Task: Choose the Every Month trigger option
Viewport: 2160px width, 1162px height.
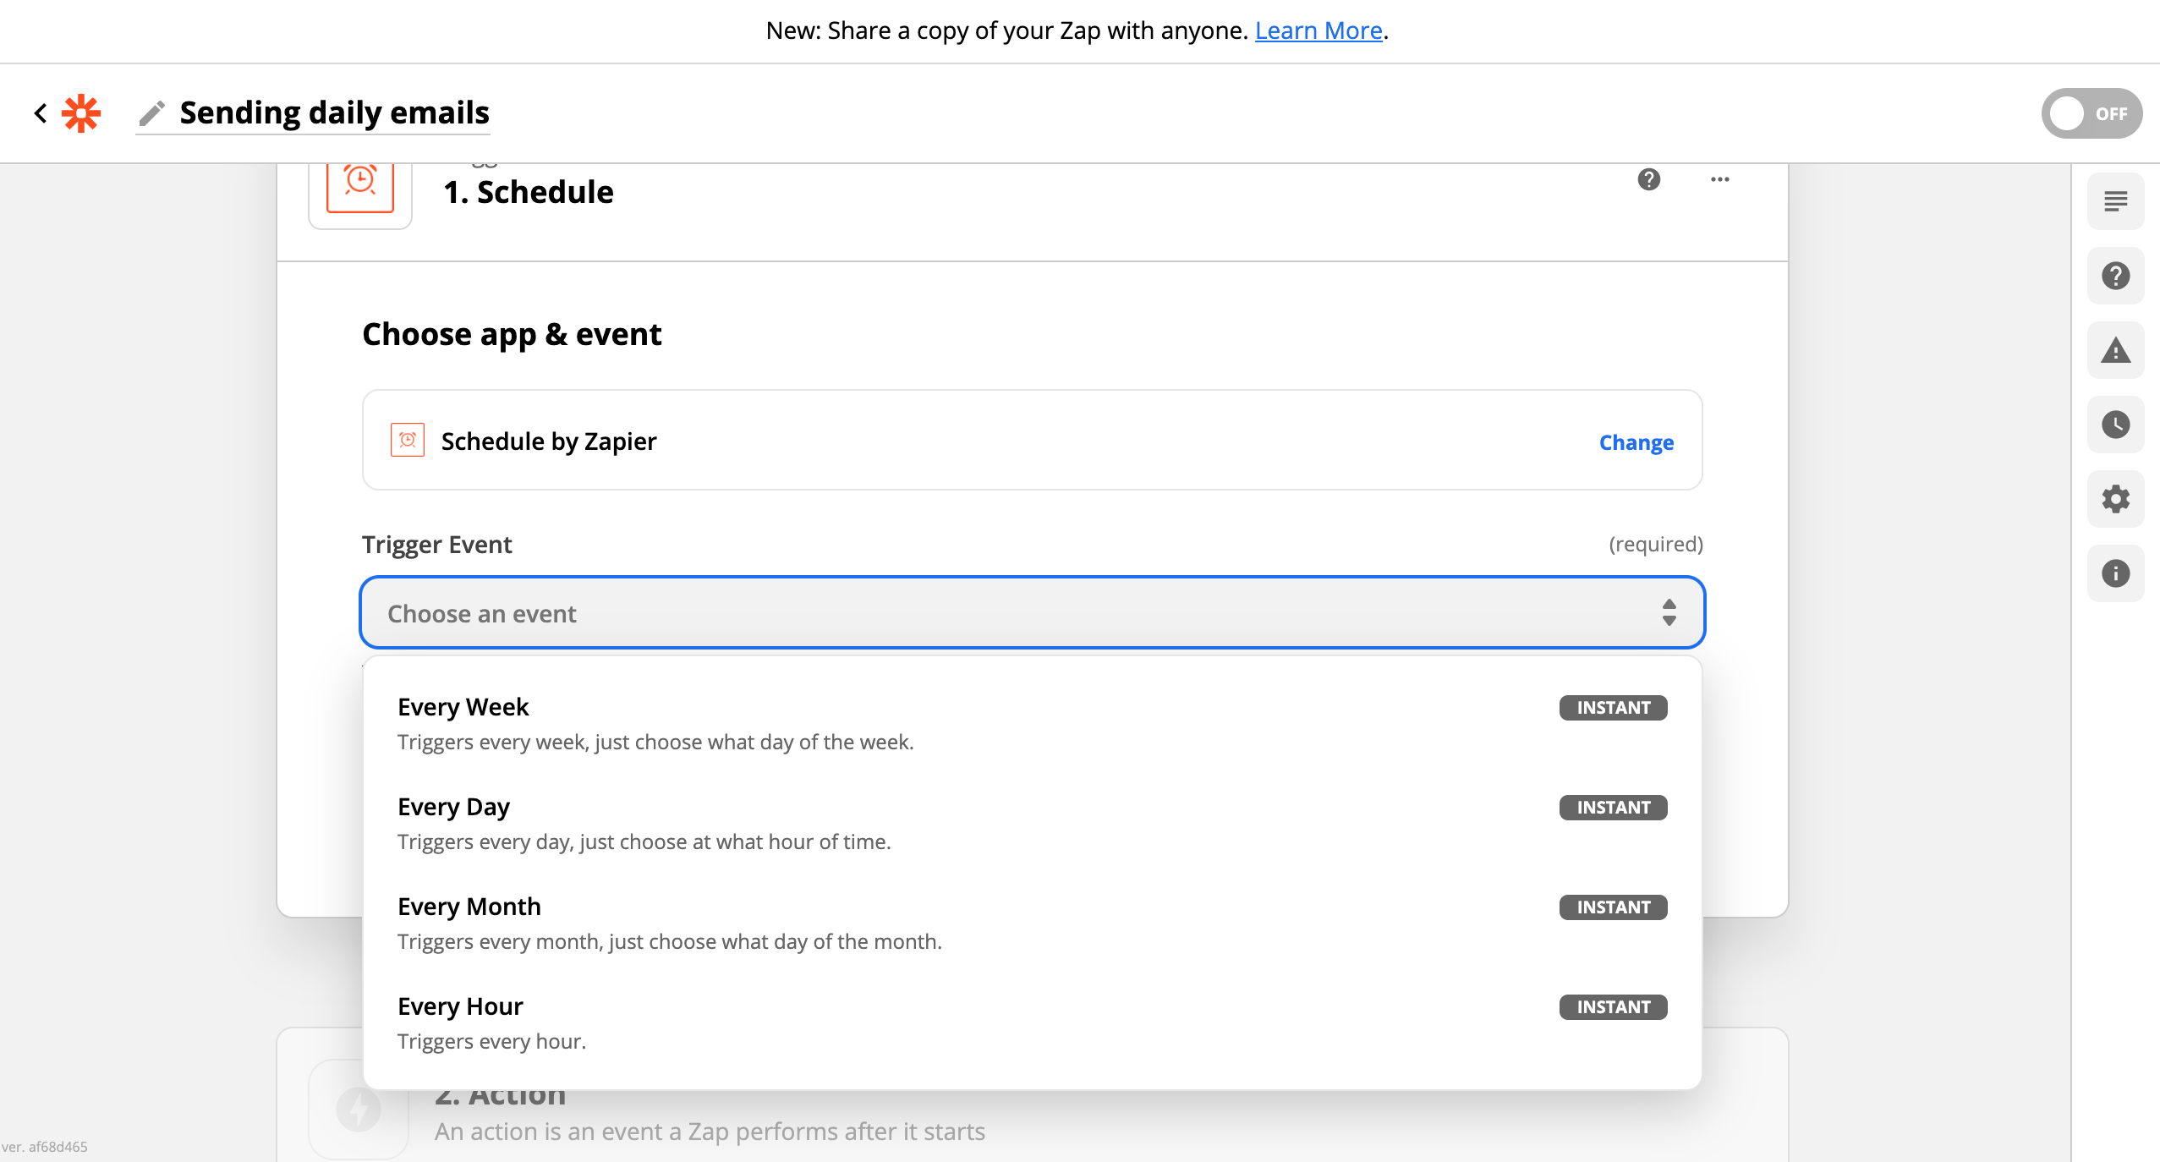Action: tap(1032, 924)
